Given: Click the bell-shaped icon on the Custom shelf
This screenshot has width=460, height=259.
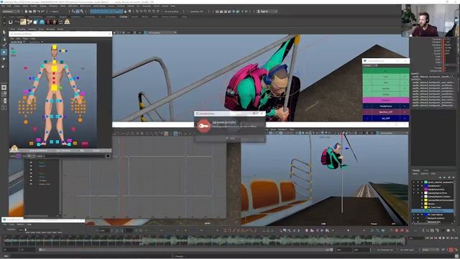Looking at the screenshot, I should click(67, 22).
